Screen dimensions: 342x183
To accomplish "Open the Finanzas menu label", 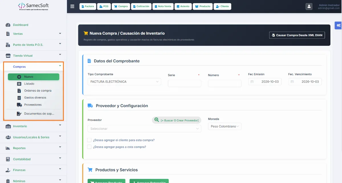I will point(19,170).
